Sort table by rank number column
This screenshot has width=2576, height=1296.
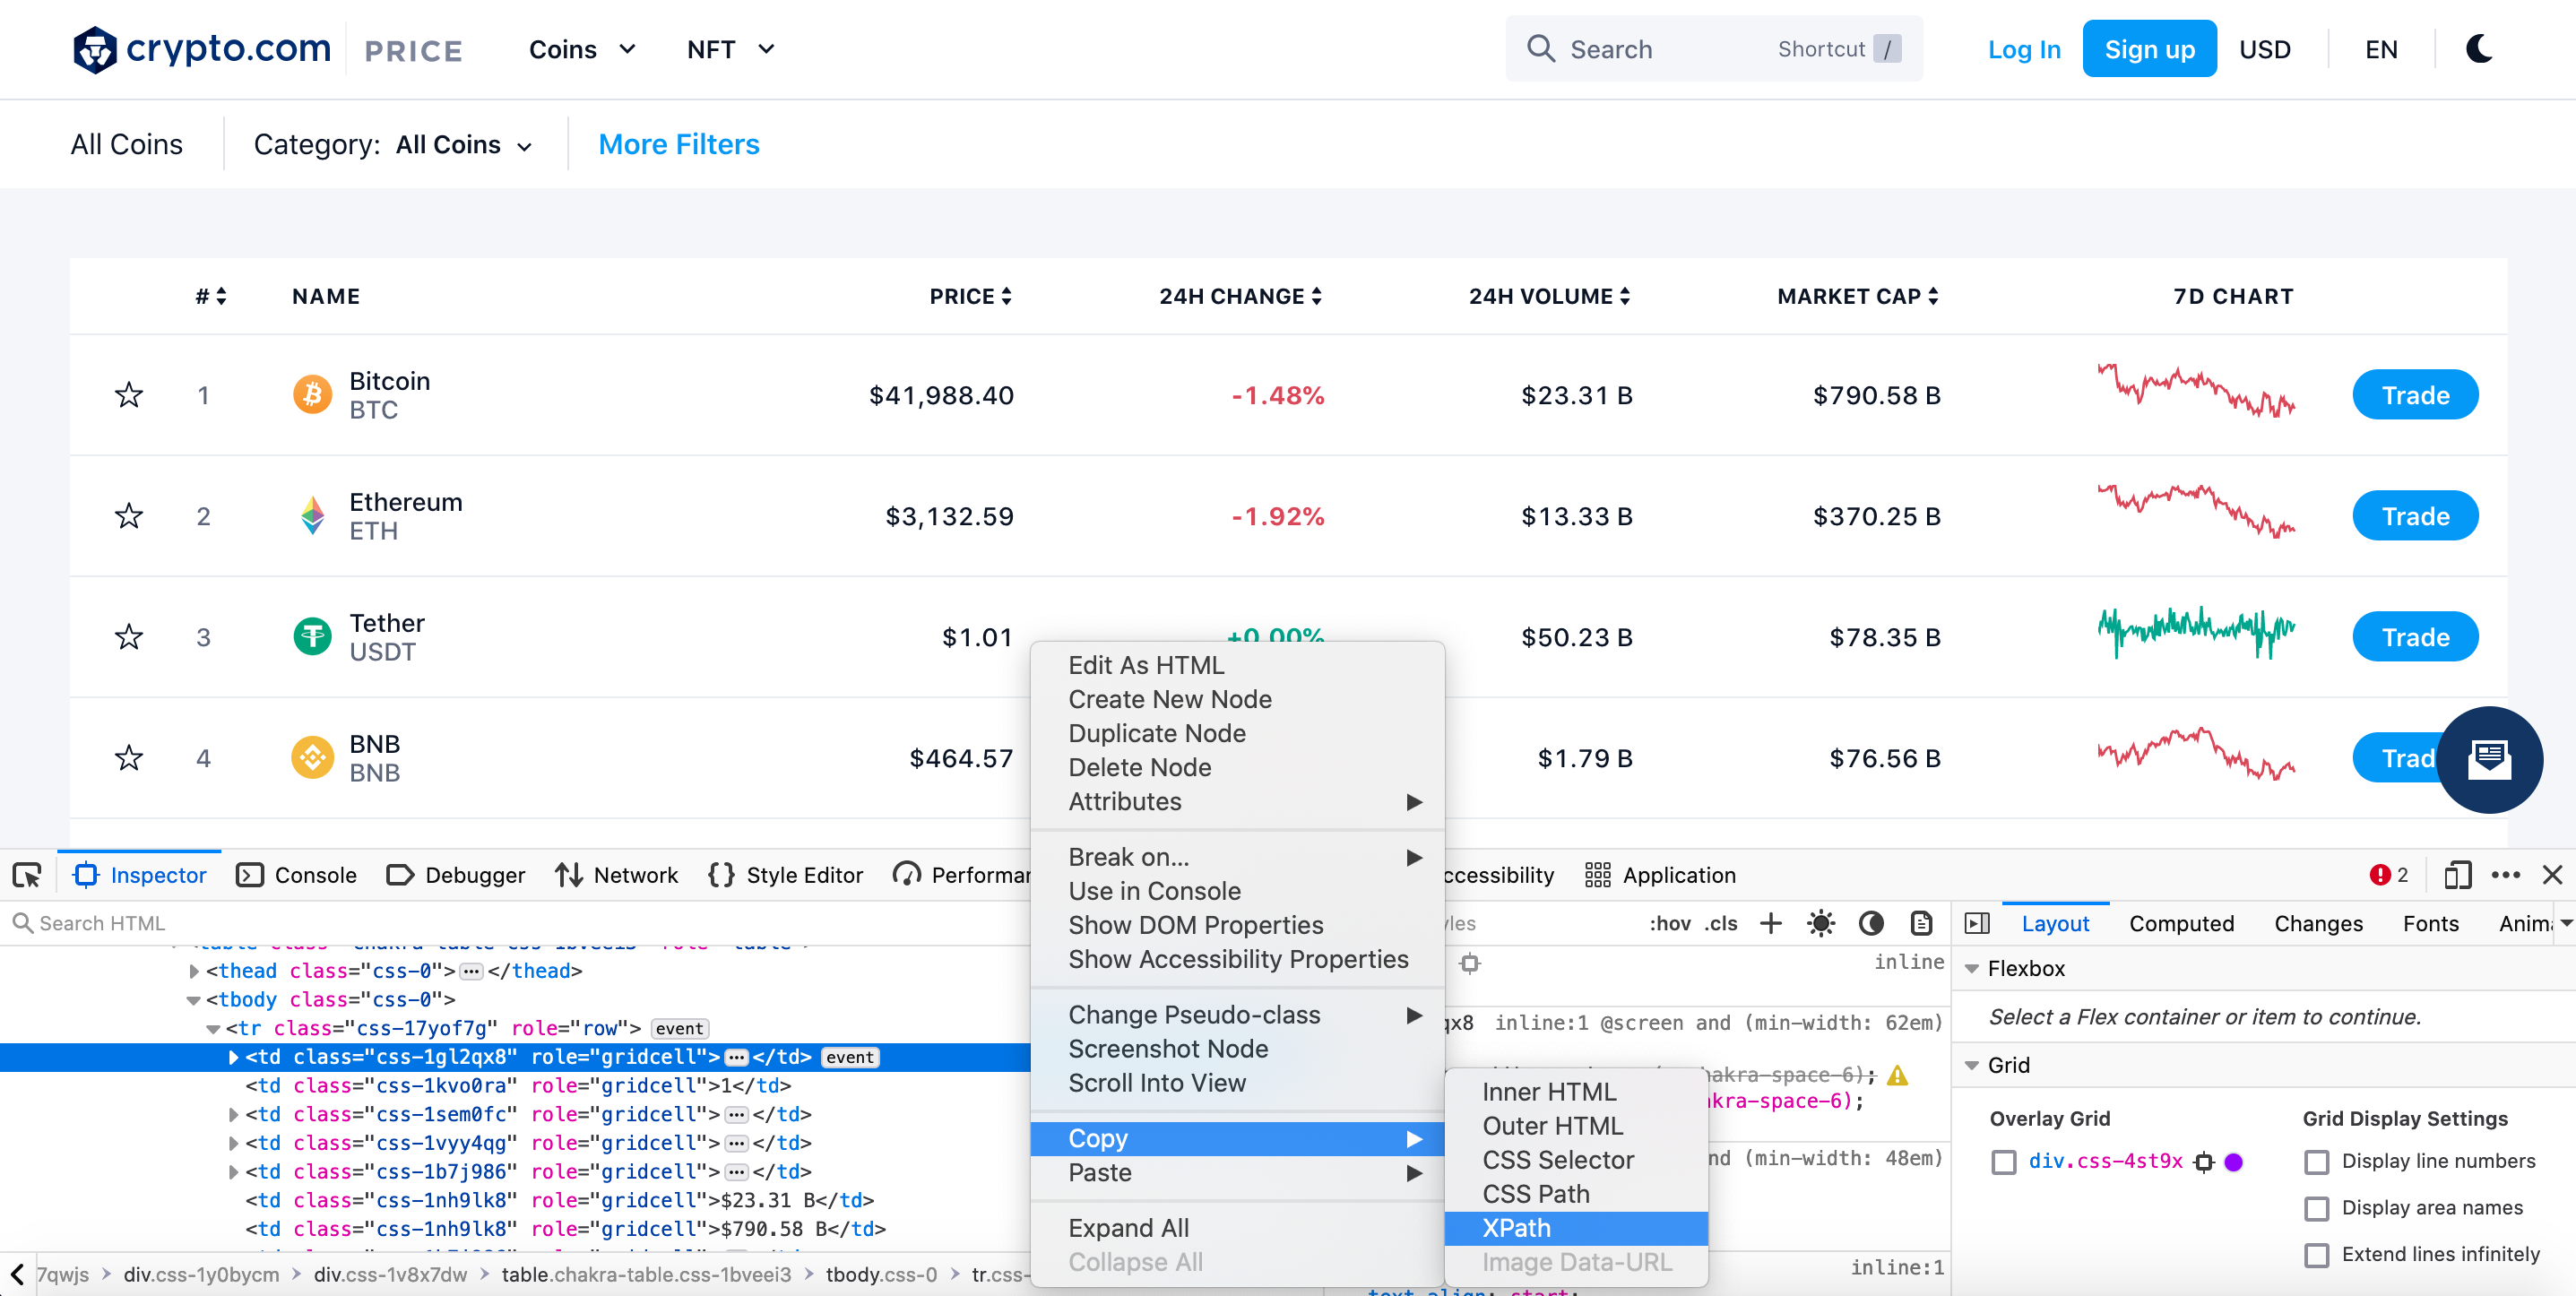pyautogui.click(x=211, y=296)
